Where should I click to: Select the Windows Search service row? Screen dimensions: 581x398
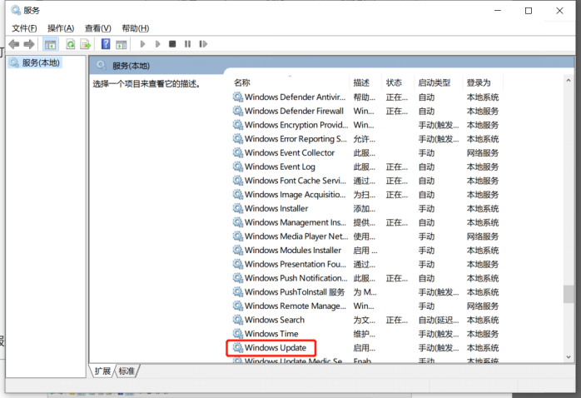274,320
